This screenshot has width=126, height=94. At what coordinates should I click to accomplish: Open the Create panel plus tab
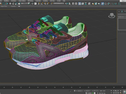tap(119, 11)
